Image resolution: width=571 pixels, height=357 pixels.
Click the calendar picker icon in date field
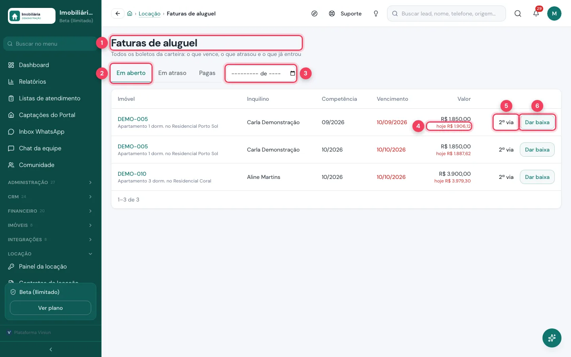[293, 73]
